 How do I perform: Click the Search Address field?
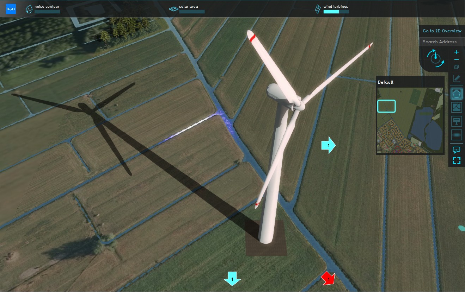tap(442, 42)
